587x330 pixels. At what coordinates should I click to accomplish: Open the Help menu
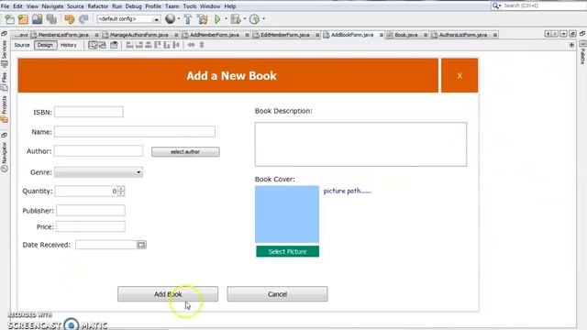coord(230,6)
